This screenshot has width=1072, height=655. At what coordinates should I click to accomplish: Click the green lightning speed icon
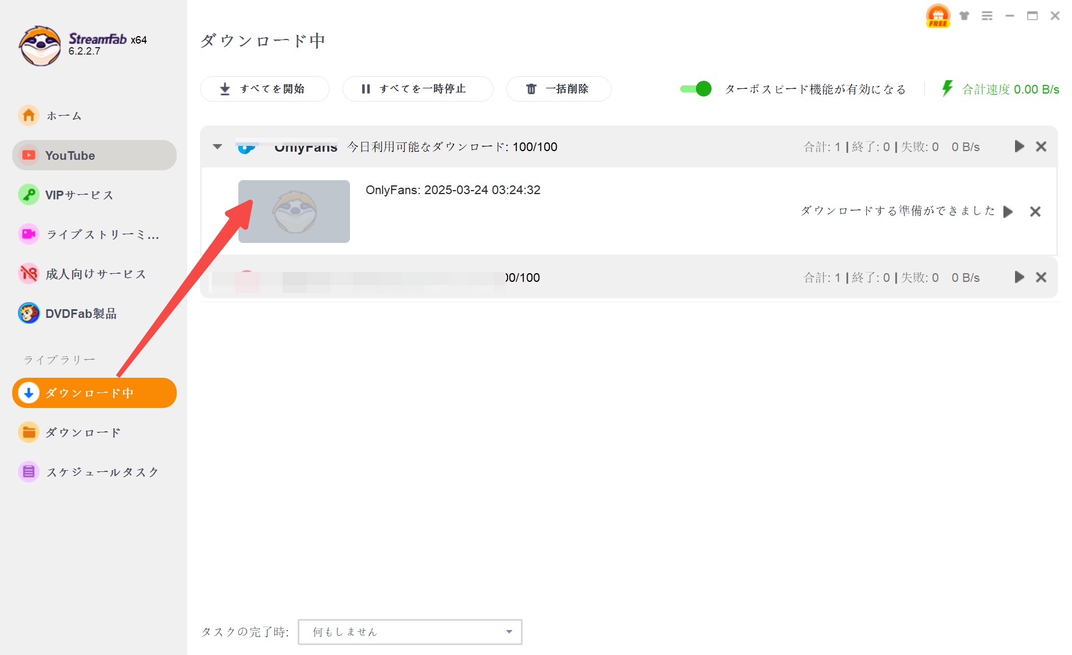click(x=948, y=88)
